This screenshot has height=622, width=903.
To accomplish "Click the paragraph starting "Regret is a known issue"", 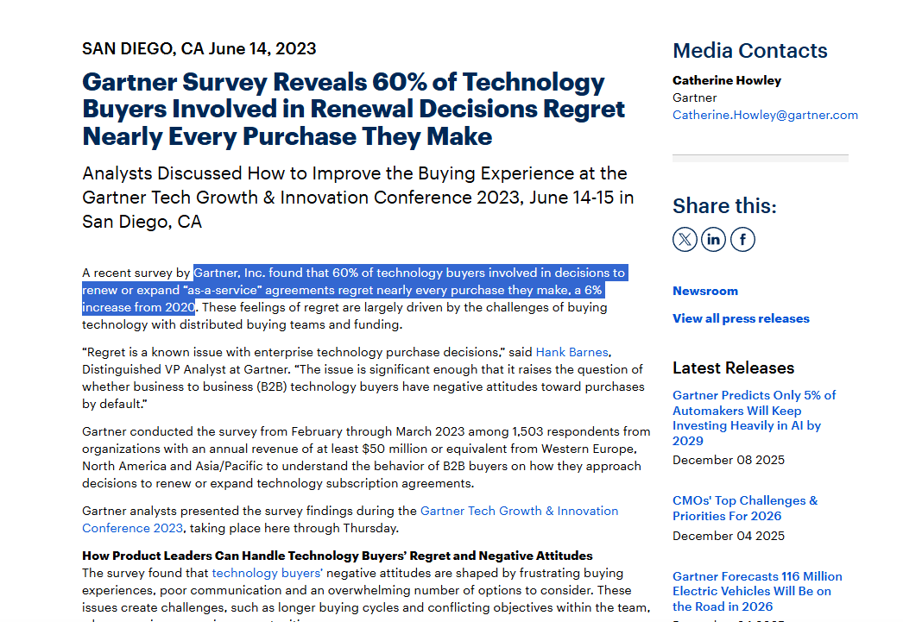I will tap(363, 378).
